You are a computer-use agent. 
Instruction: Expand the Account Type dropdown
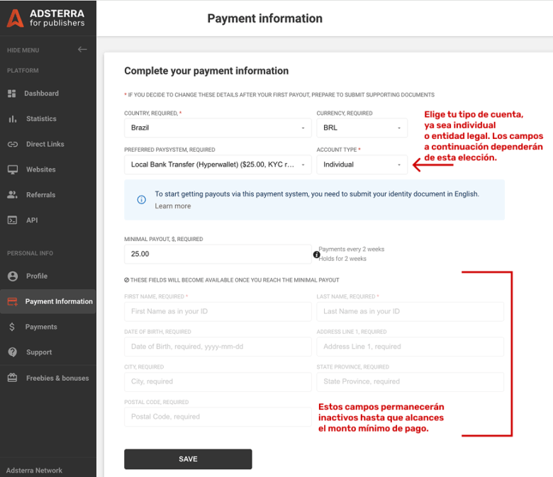point(362,164)
